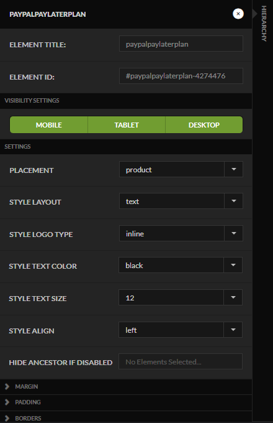Click the STYLE TEXT COLOR label
The height and width of the screenshot is (423, 273).
43,266
